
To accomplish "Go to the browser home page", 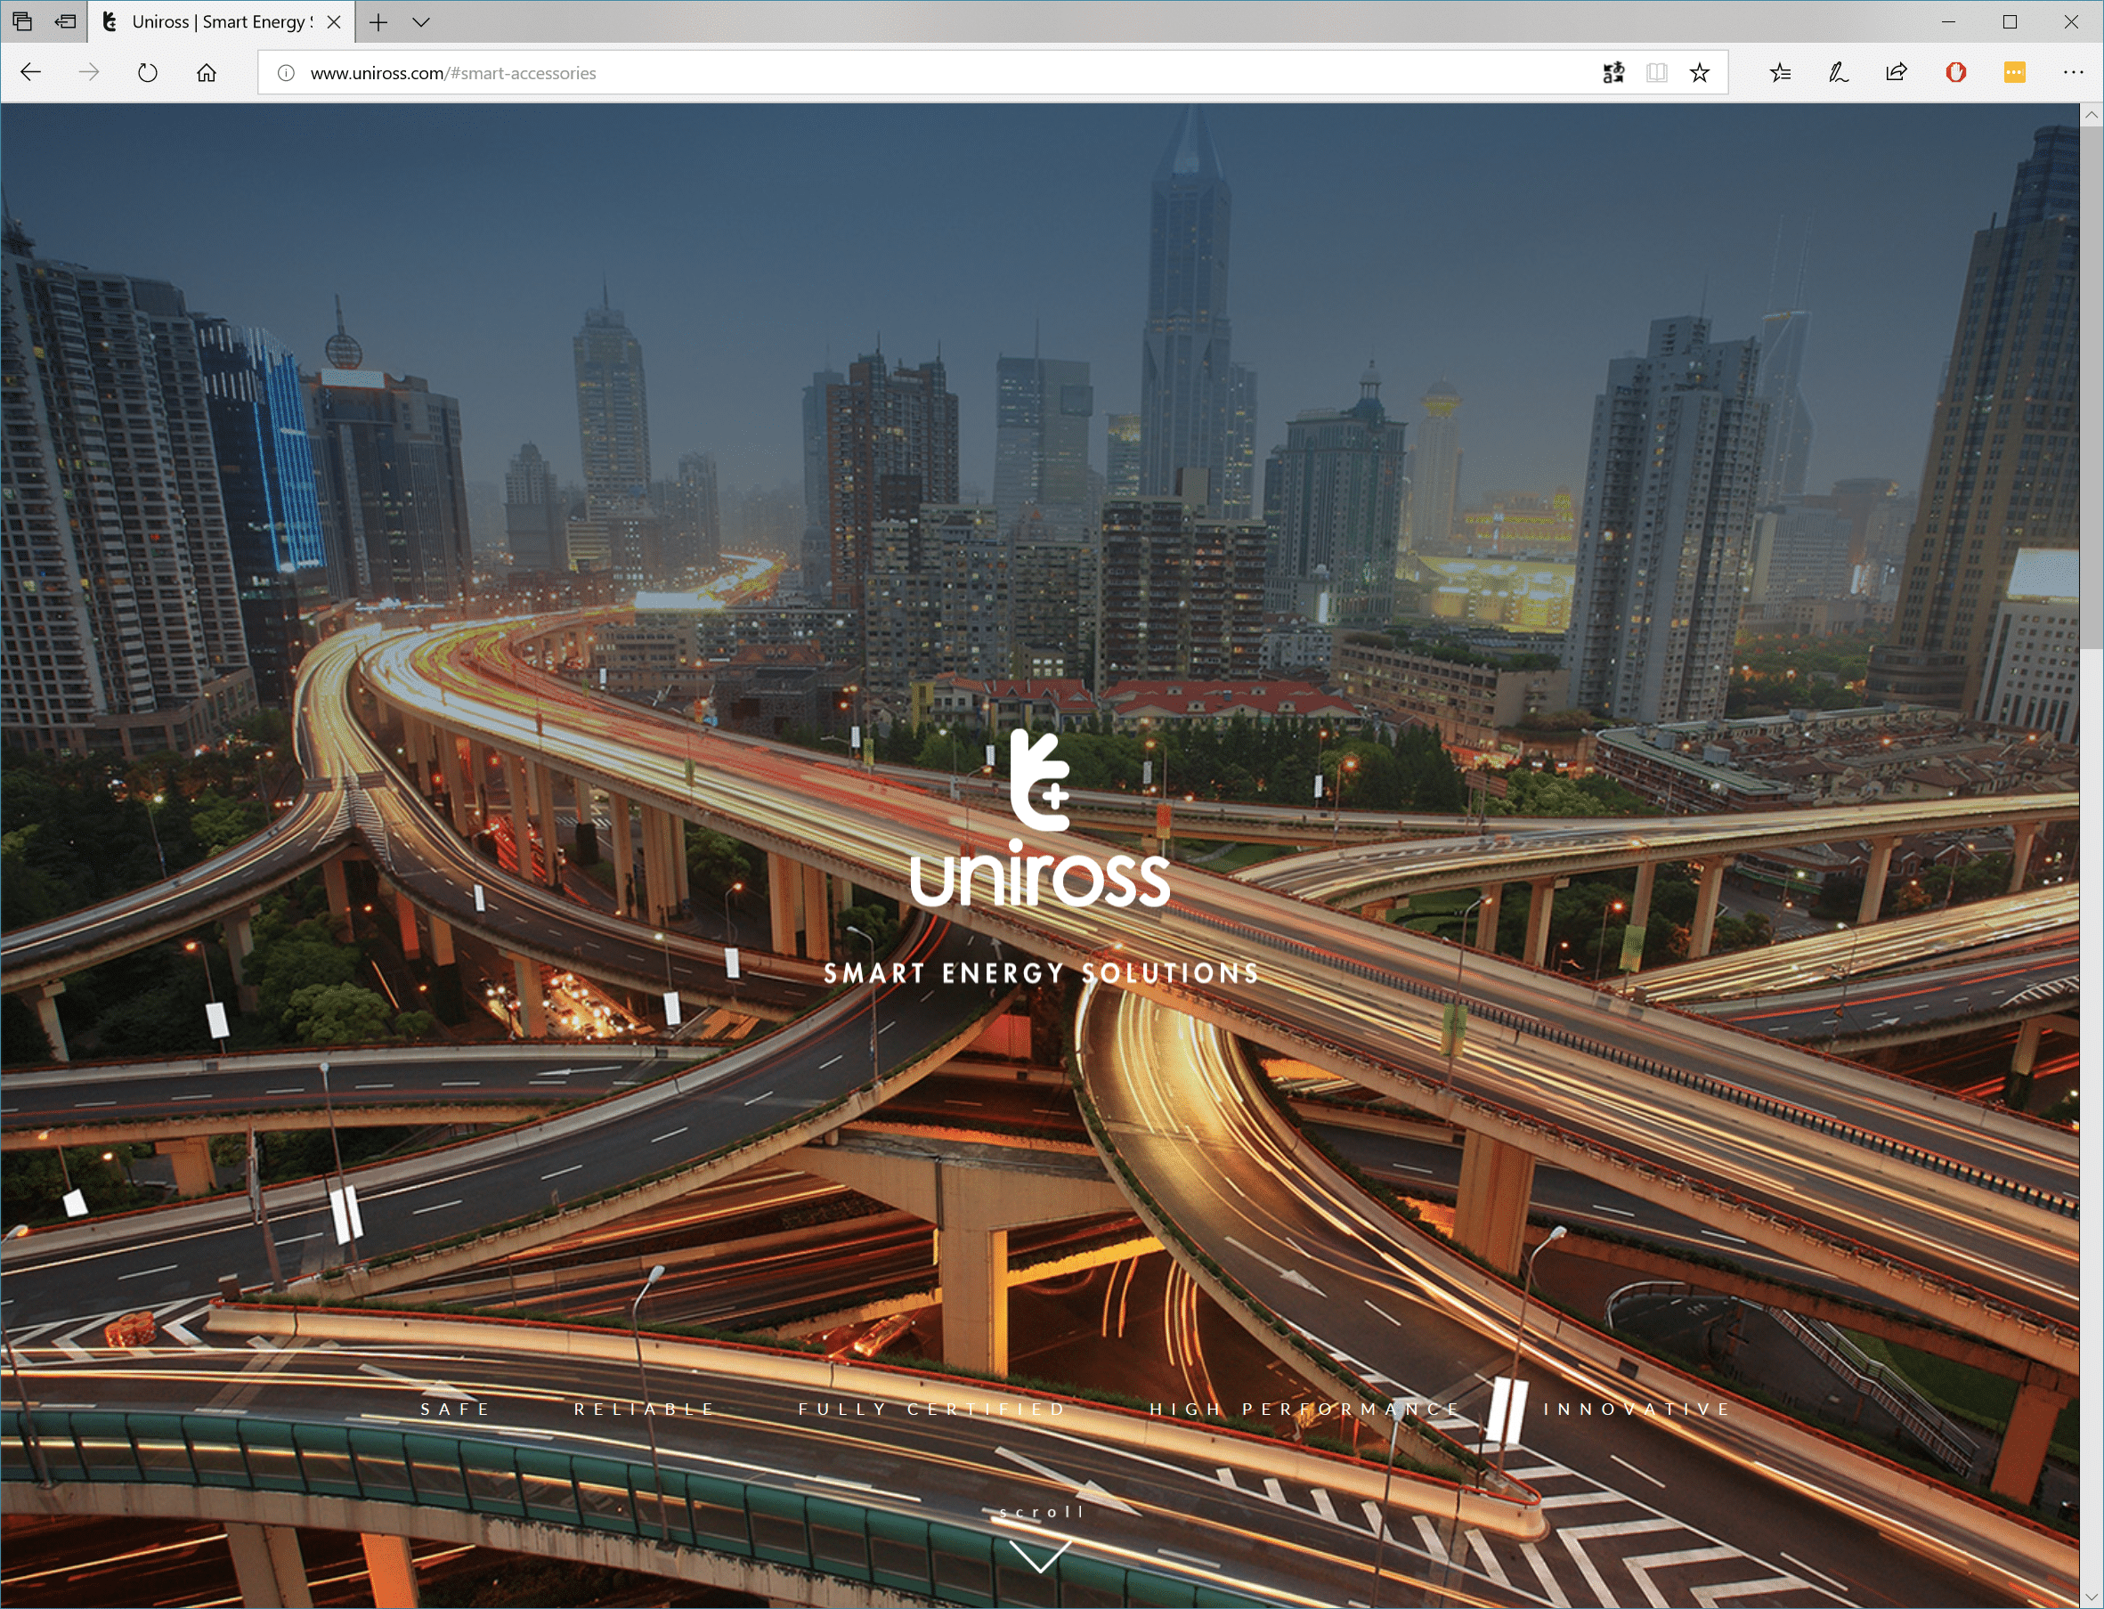I will (206, 73).
